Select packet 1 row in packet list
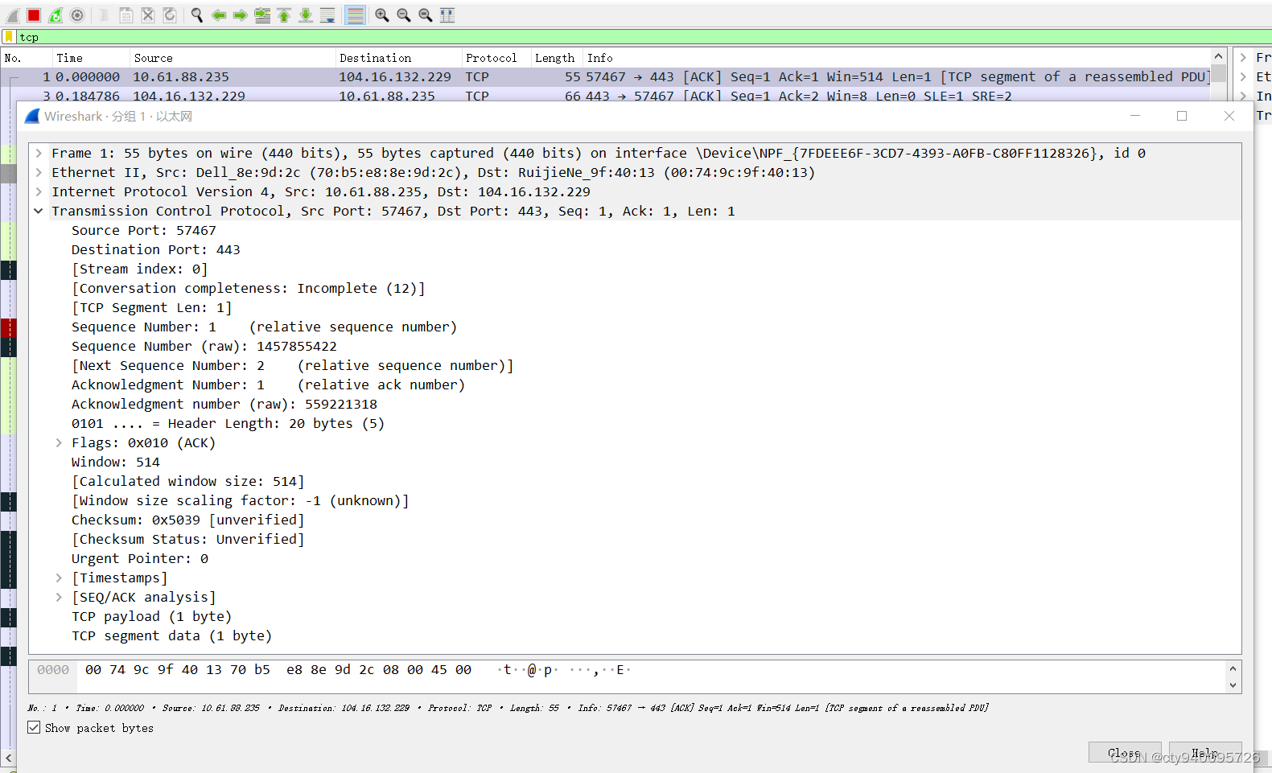The image size is (1272, 773). [606, 77]
